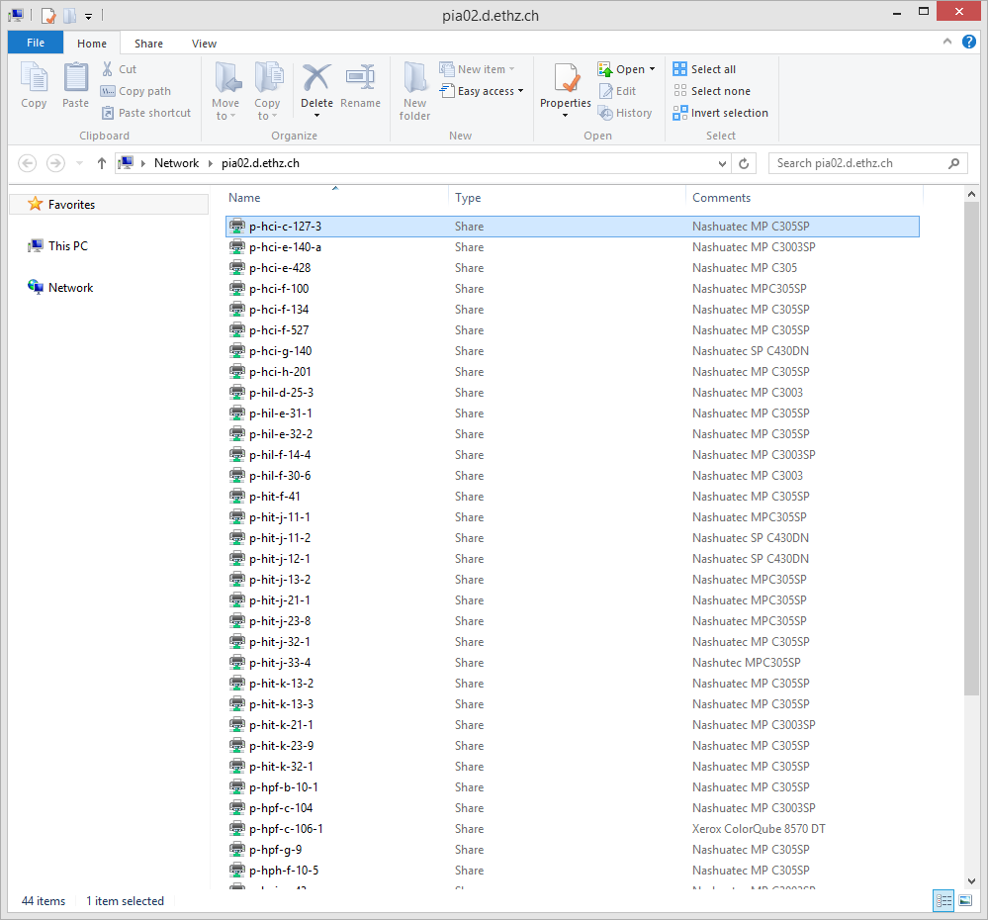
Task: Minimize the ribbon with the chevron
Action: tap(947, 42)
